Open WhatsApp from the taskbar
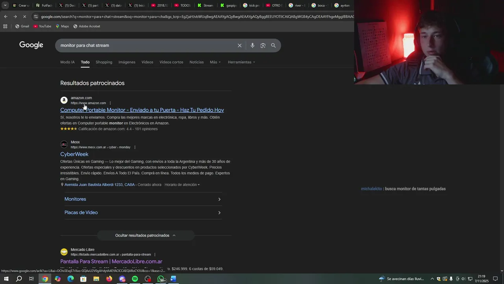The image size is (504, 284). click(x=161, y=279)
